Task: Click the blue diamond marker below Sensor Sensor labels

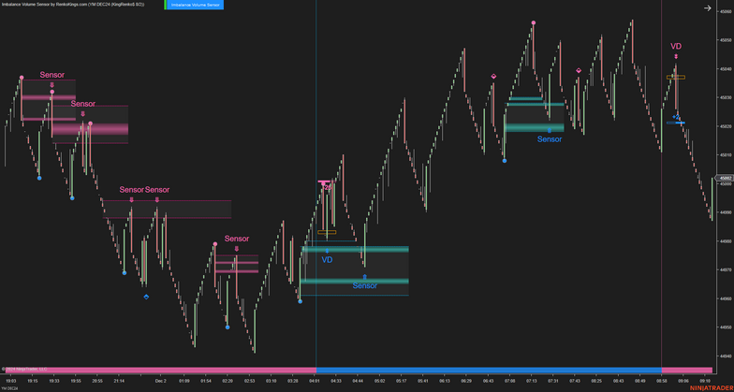Action: 146,297
